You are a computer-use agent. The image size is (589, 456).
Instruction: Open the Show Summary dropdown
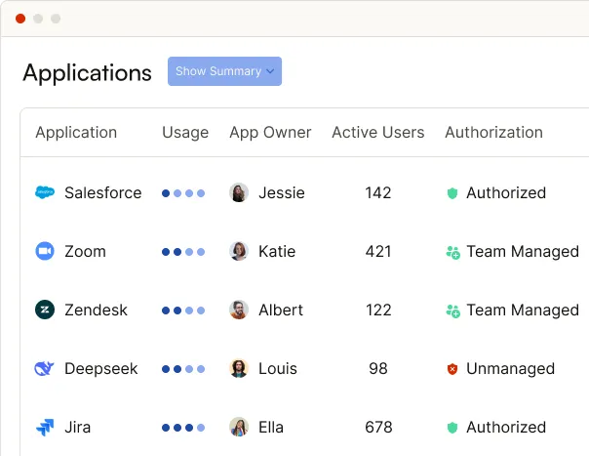(x=224, y=71)
